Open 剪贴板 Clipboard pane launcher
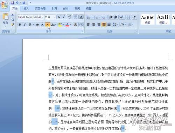Viewport: 175px width, 133px height. 14,31
